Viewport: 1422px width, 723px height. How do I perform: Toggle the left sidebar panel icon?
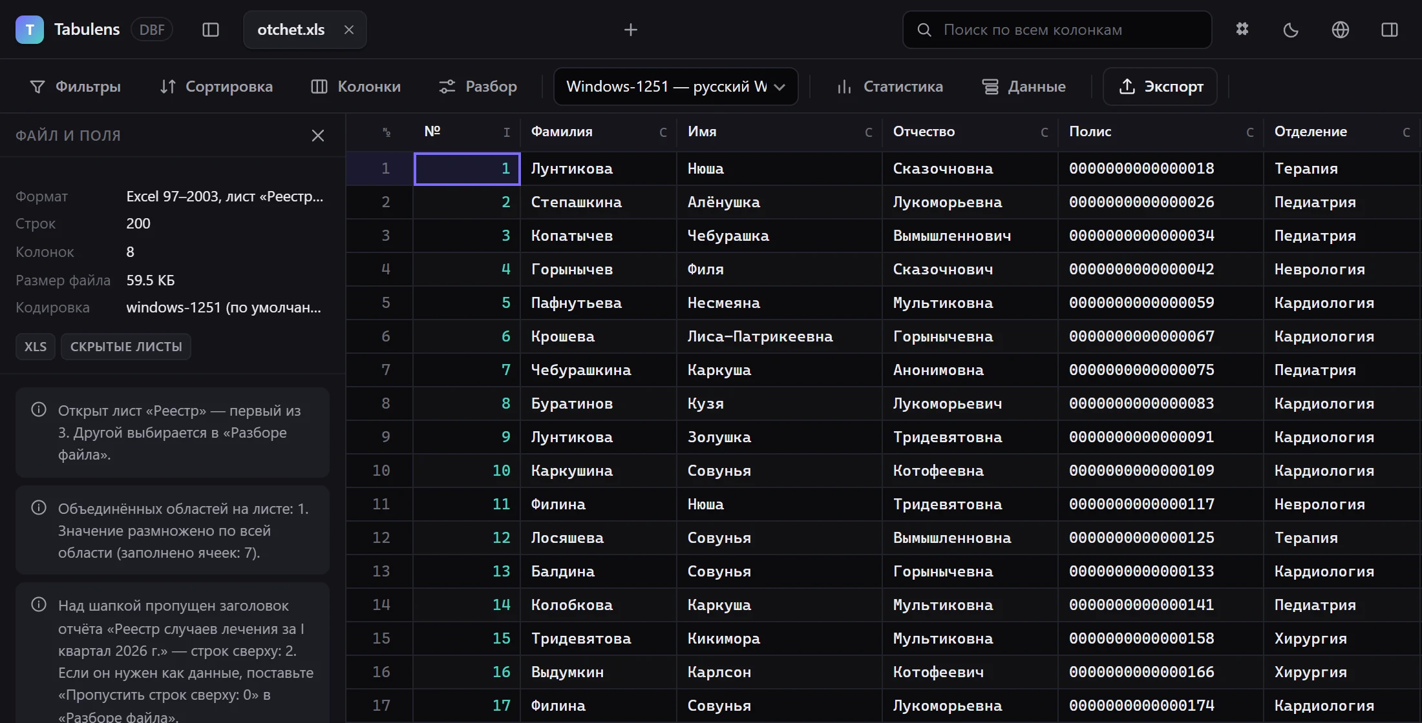point(211,30)
